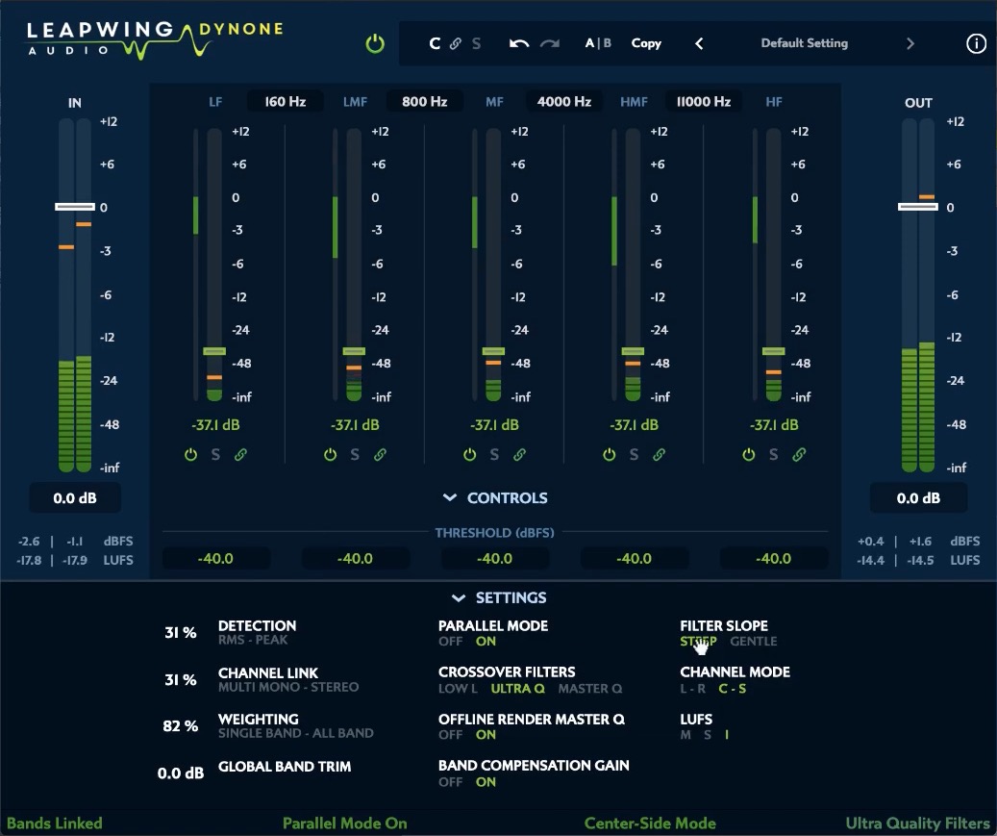Toggle the MF band link icon

[x=519, y=454]
